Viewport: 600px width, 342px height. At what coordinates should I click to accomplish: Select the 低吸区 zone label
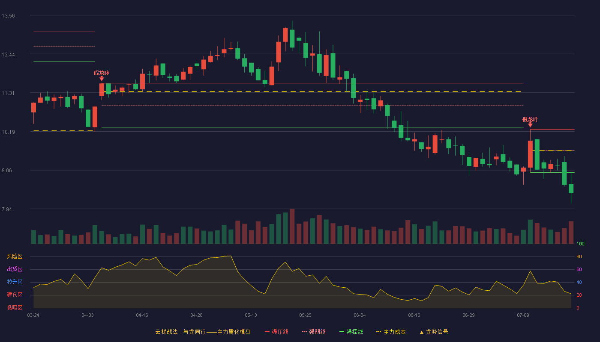(15, 307)
